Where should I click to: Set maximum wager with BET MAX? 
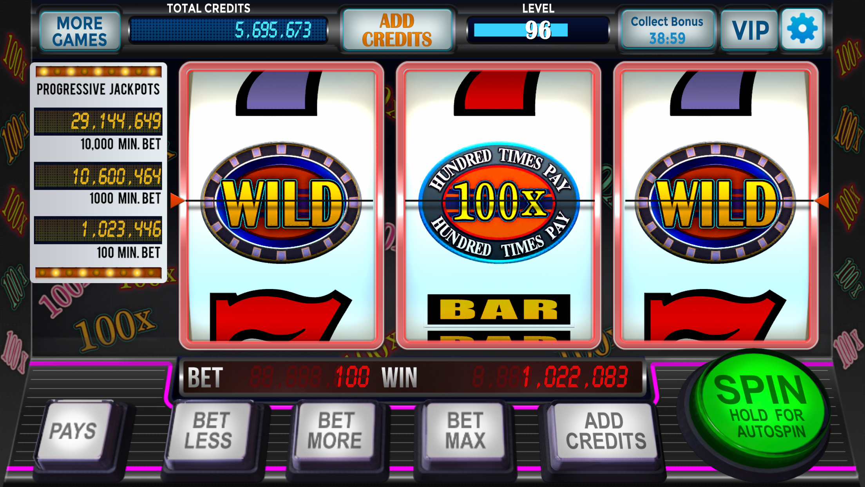pyautogui.click(x=465, y=431)
